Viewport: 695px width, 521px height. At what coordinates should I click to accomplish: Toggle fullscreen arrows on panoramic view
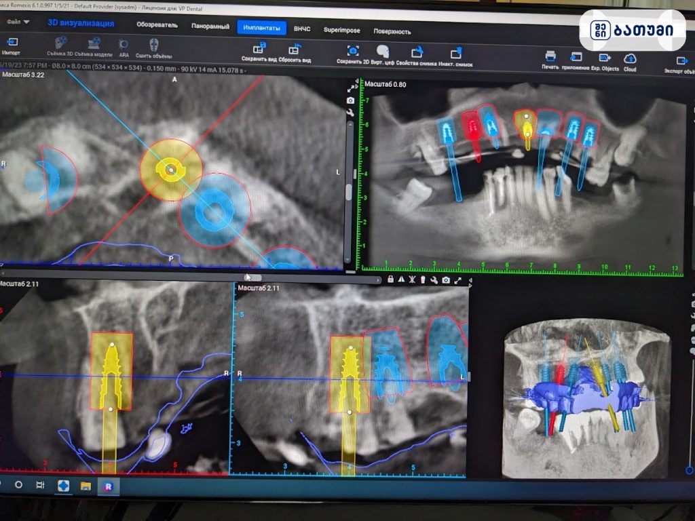click(x=350, y=89)
